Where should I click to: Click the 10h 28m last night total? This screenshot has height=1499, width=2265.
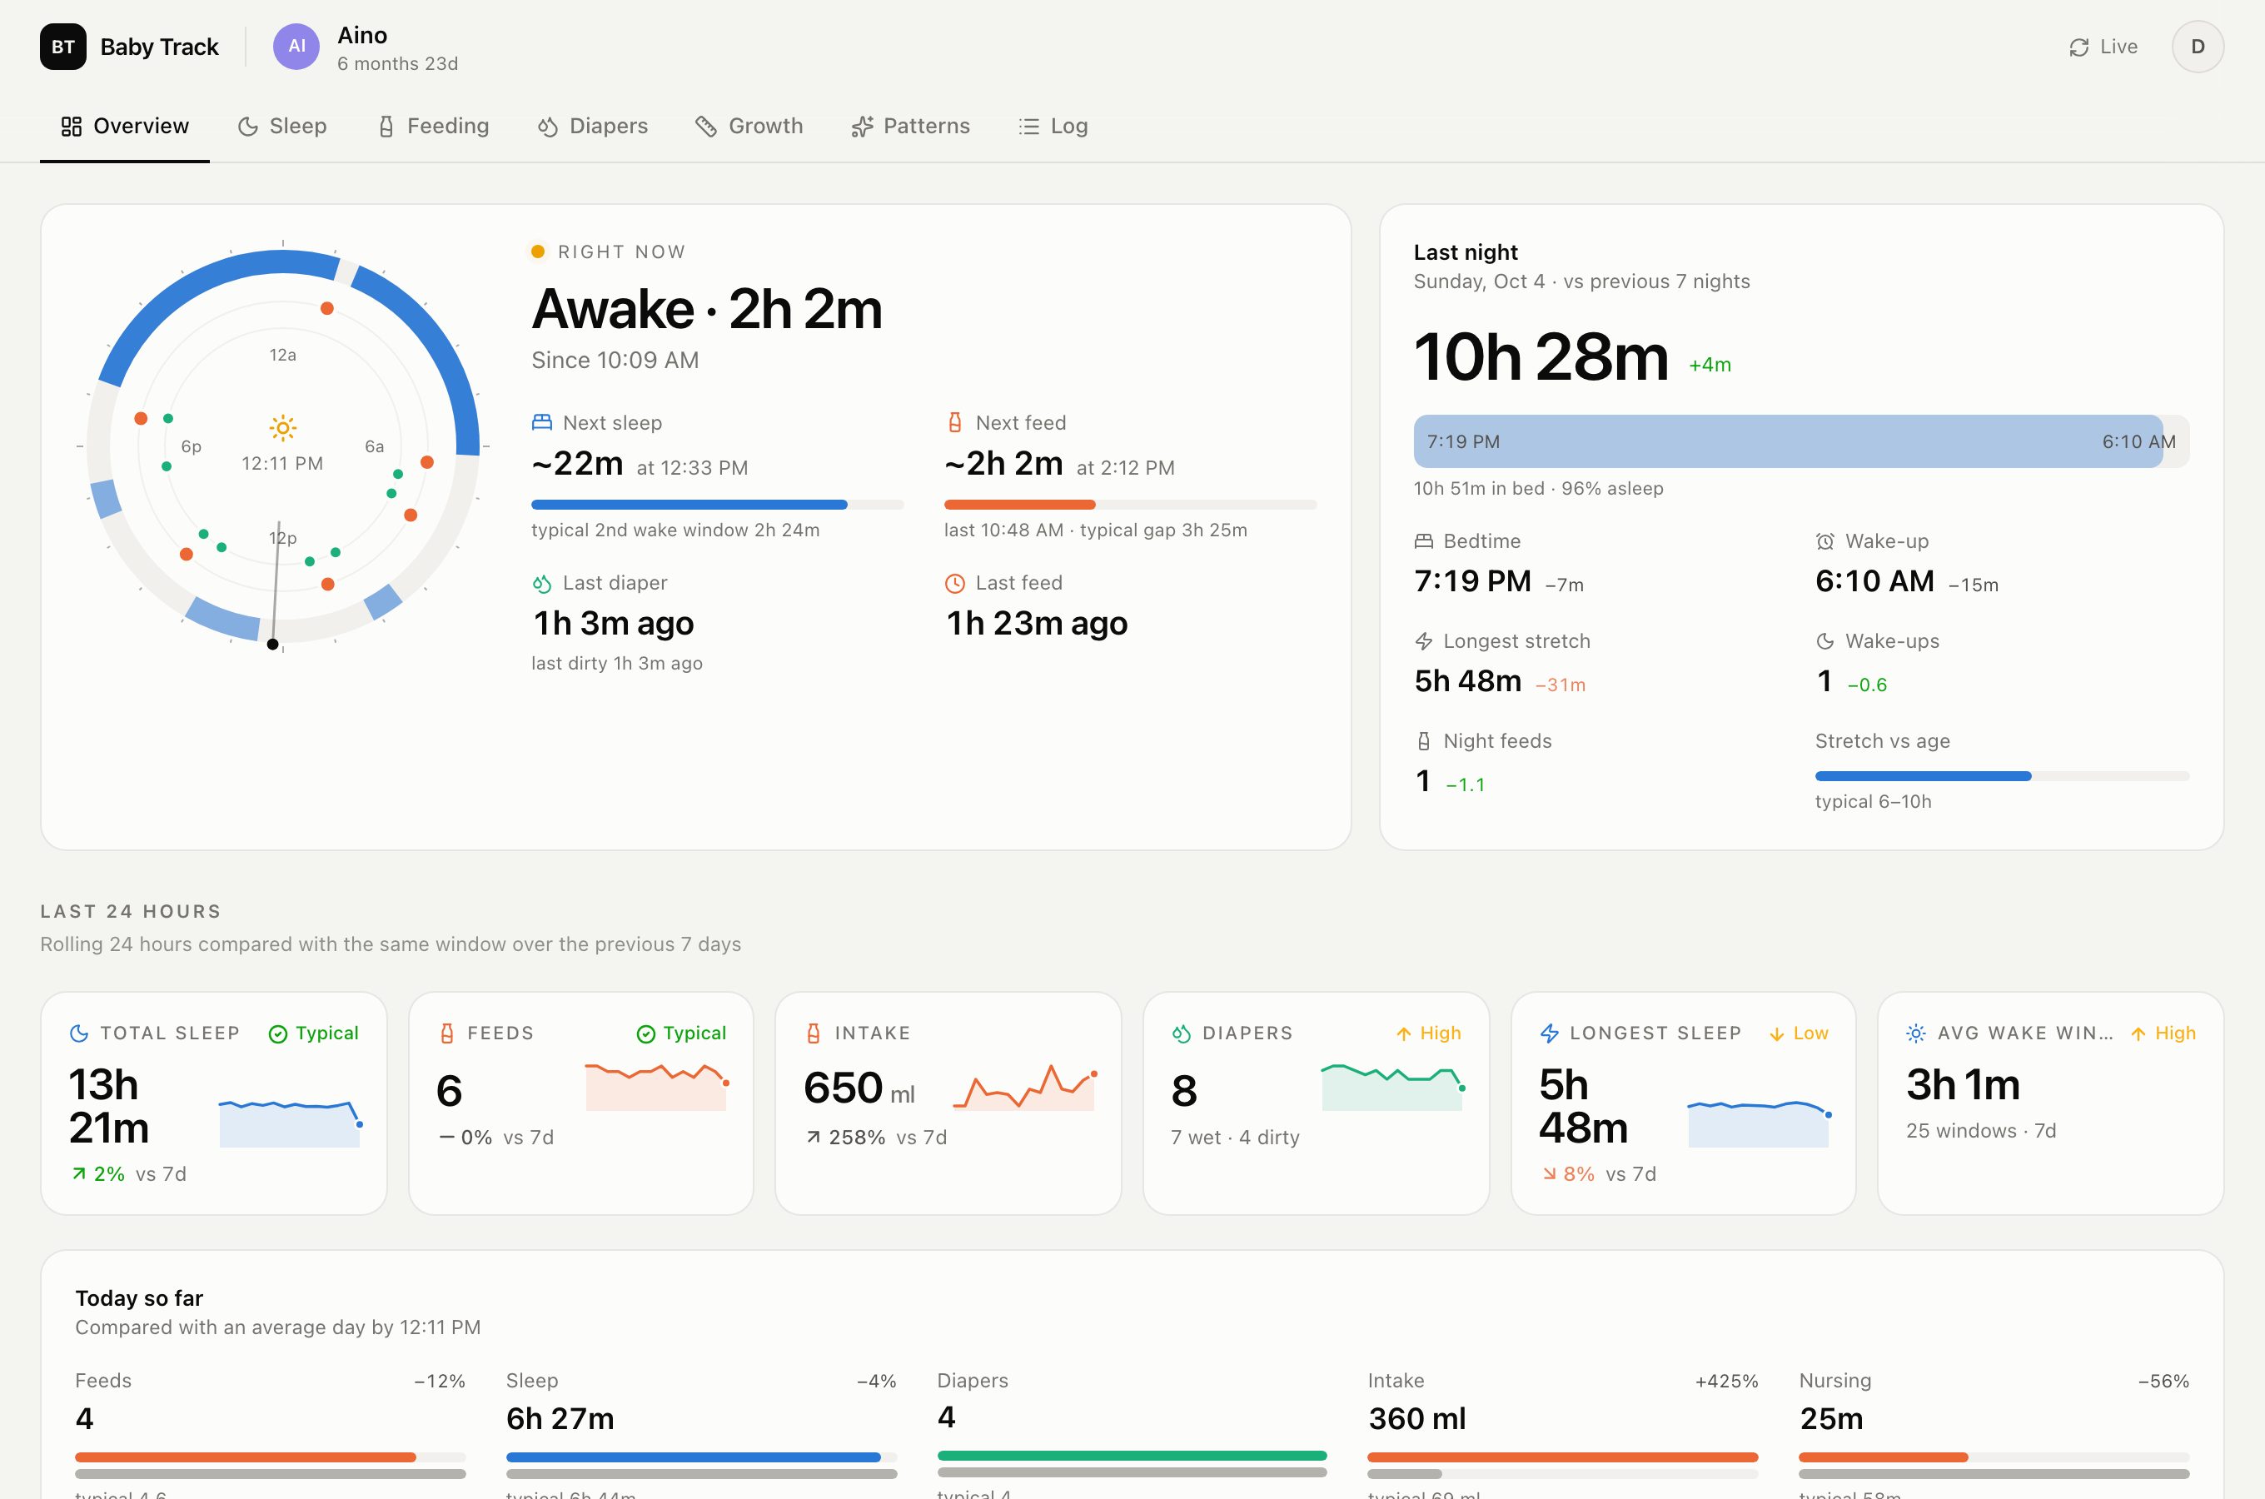1541,357
